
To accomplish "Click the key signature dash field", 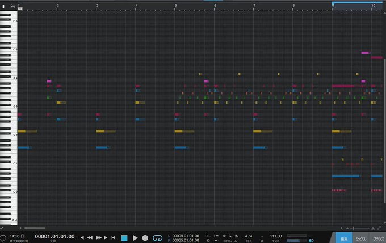I will point(262,236).
